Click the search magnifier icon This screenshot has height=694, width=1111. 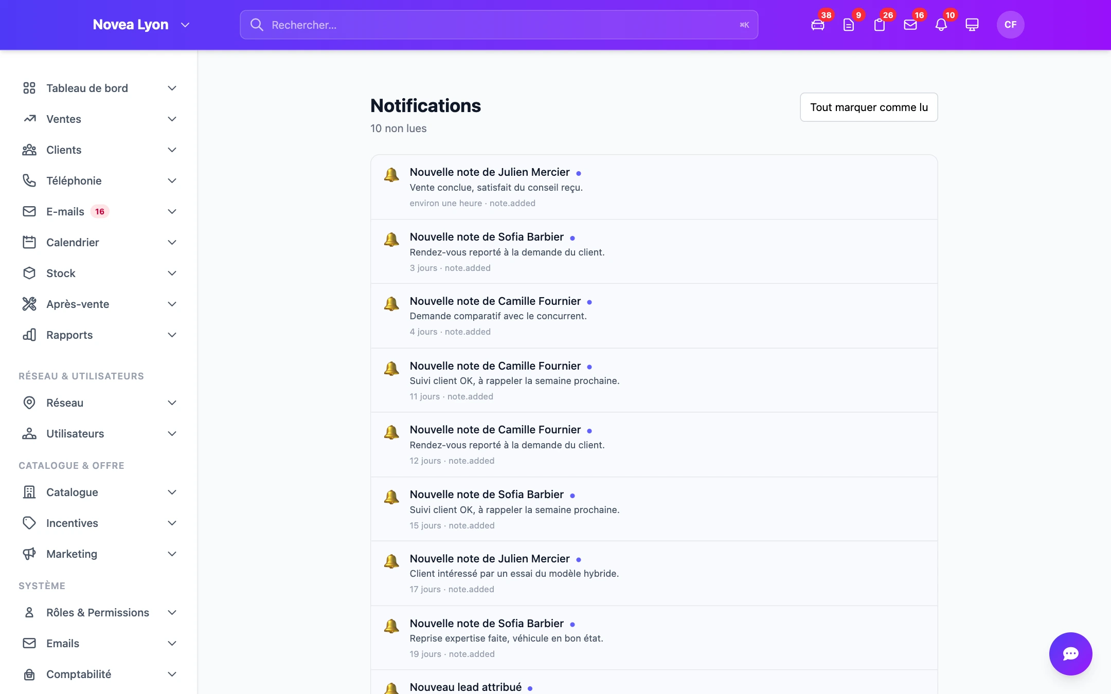pos(257,25)
